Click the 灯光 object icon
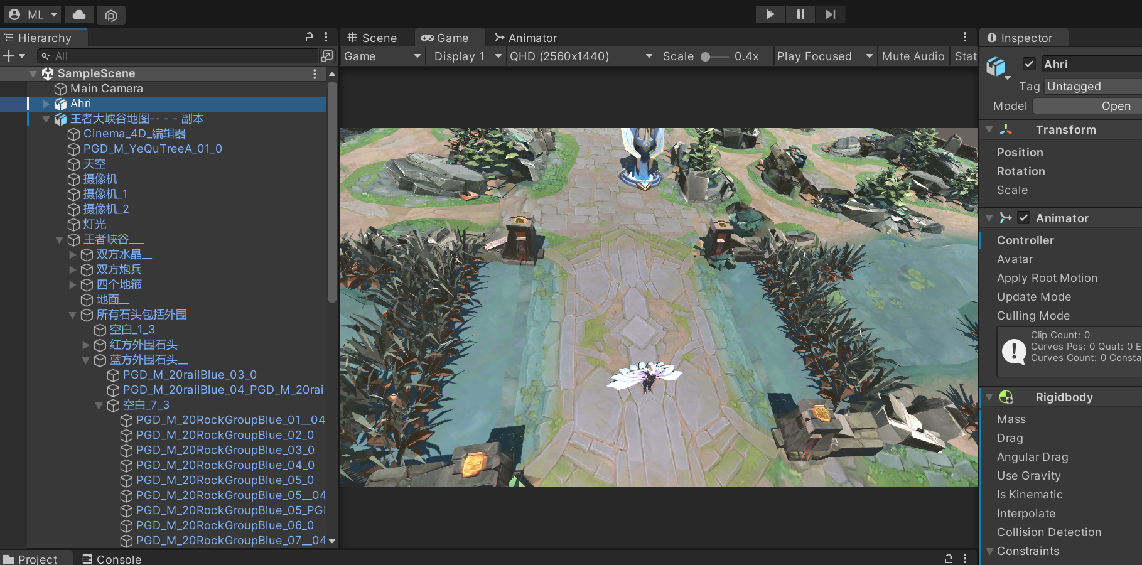Viewport: 1142px width, 565px height. click(73, 225)
